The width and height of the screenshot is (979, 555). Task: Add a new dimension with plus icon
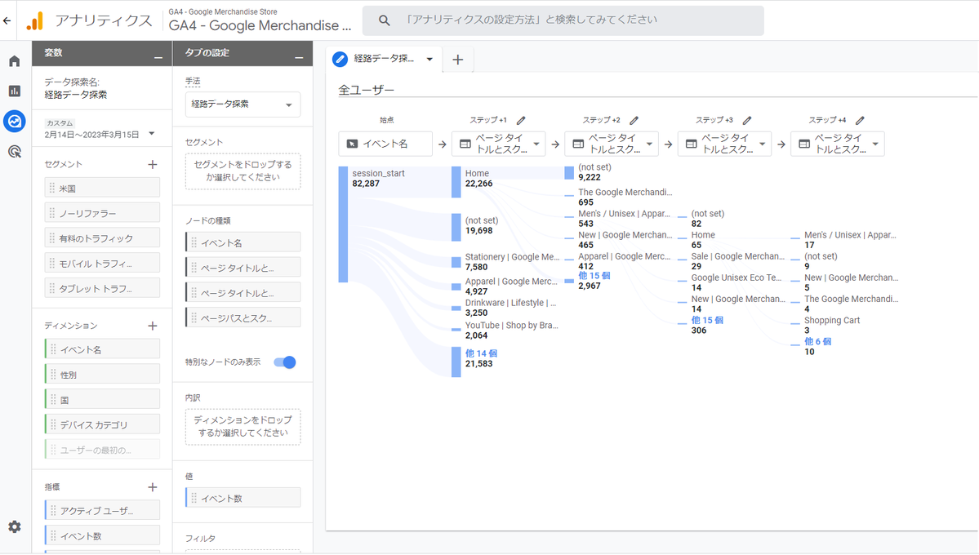[x=153, y=326]
